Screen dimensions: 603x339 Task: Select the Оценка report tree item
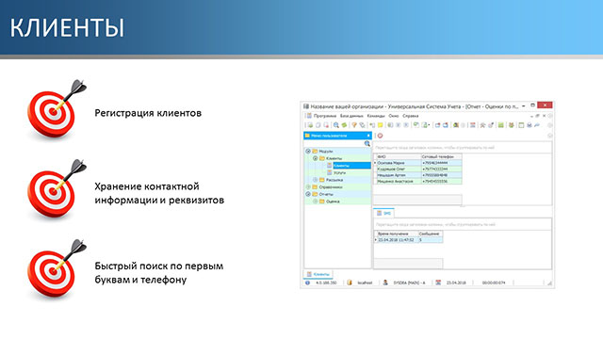tap(333, 201)
